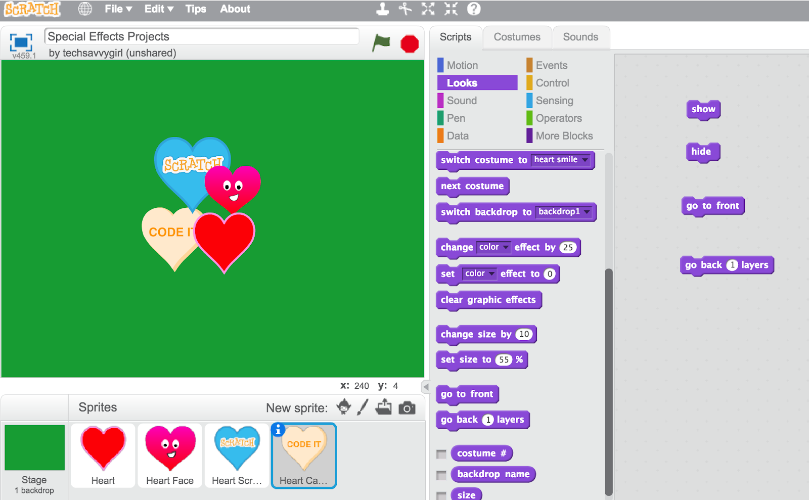This screenshot has height=500, width=809.
Task: Click the Block help question mark icon
Action: tap(474, 9)
